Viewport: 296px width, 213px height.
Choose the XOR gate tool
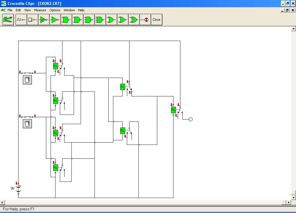(134, 20)
